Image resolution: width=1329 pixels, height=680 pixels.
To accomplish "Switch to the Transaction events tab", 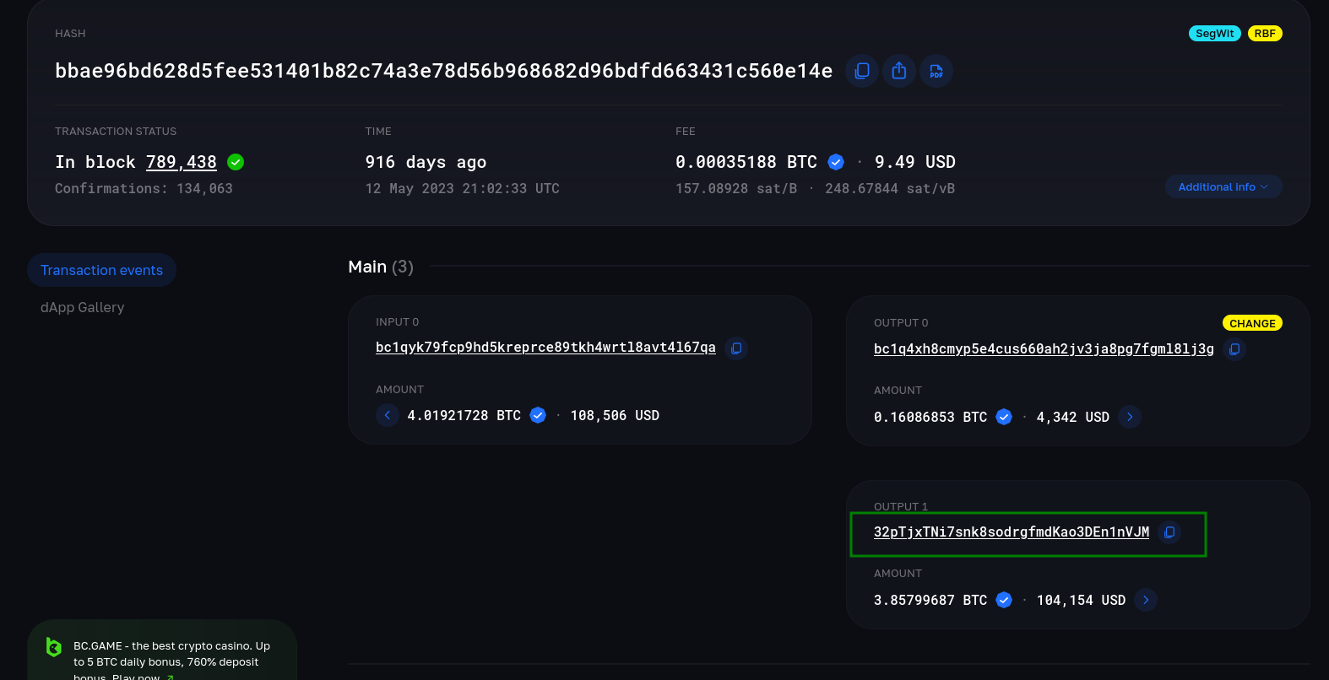I will [x=101, y=269].
